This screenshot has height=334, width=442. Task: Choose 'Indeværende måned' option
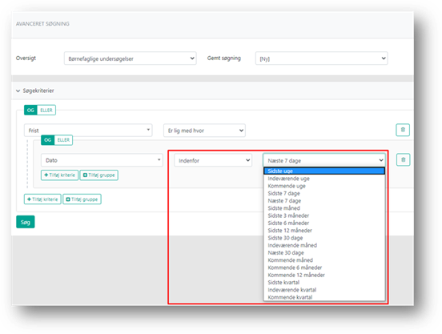pos(324,245)
